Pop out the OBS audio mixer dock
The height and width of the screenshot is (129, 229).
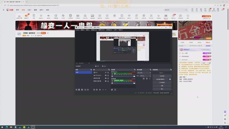135,70
